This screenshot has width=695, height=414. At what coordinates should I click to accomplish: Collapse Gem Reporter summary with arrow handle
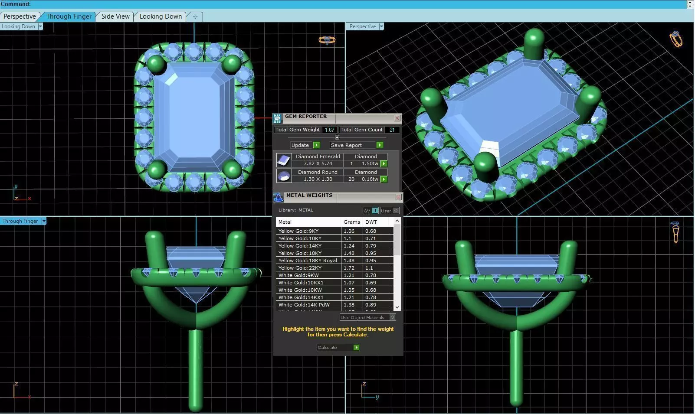337,137
